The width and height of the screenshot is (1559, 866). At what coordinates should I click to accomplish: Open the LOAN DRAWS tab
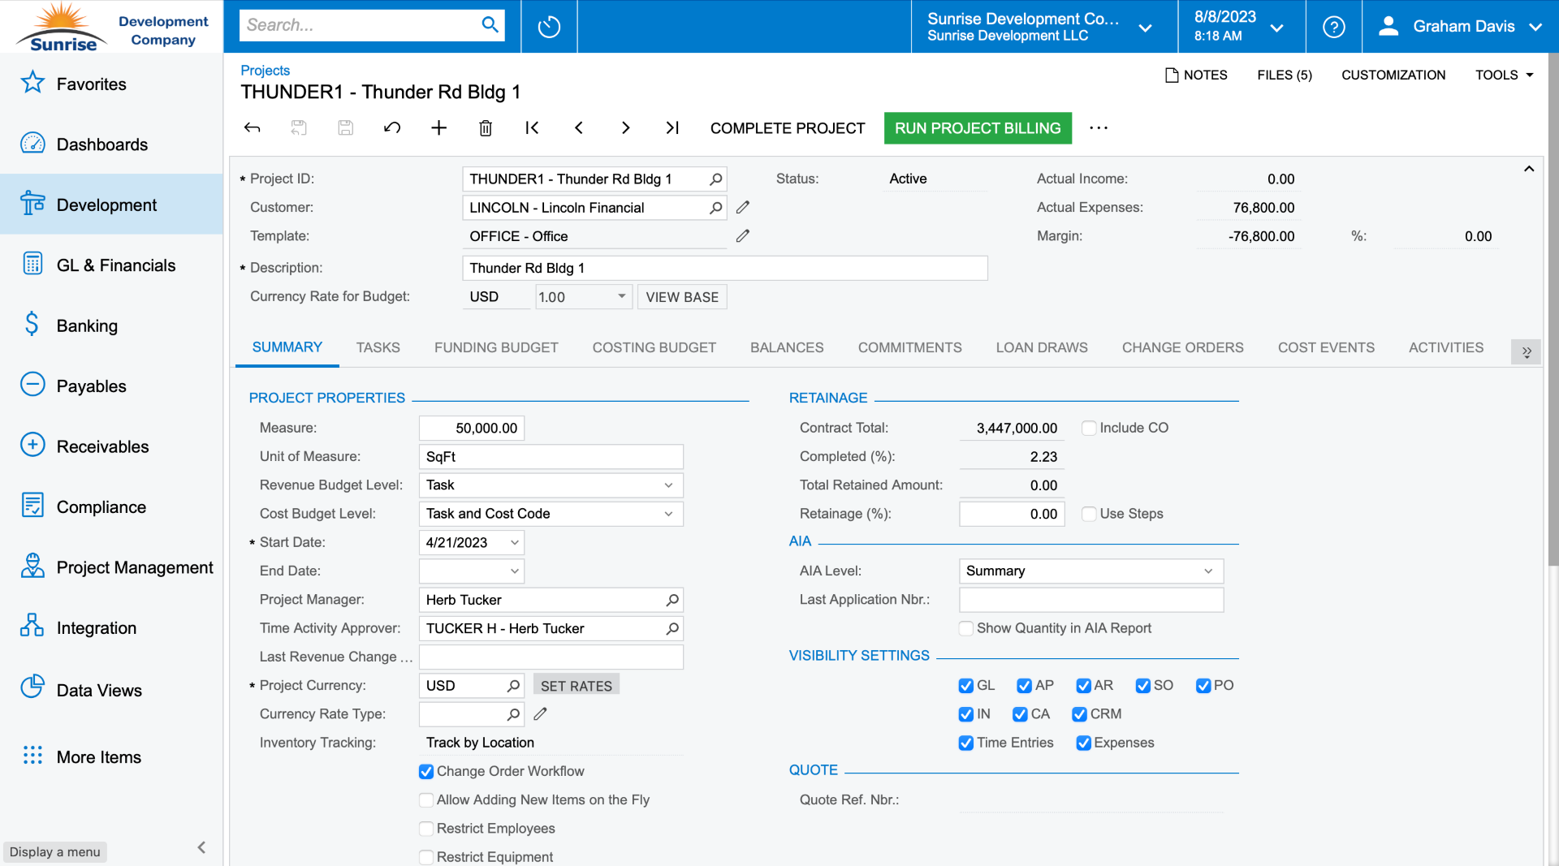tap(1042, 347)
